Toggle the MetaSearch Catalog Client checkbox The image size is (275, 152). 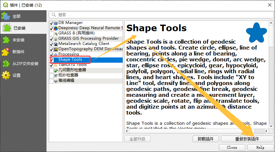pyautogui.click(x=51, y=44)
